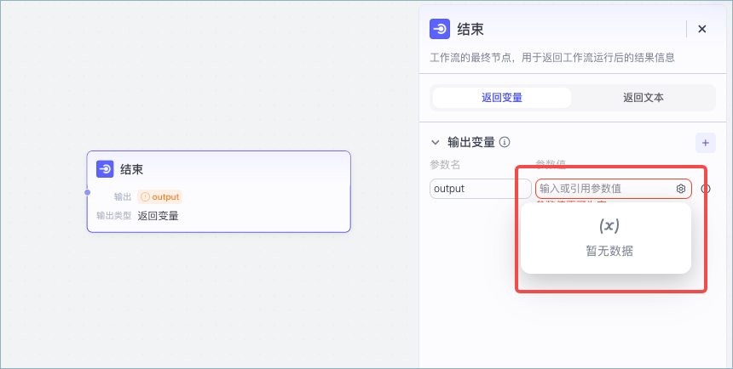The height and width of the screenshot is (369, 733).
Task: Click the output parameter name field
Action: pyautogui.click(x=480, y=189)
